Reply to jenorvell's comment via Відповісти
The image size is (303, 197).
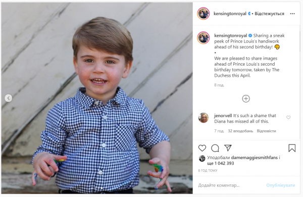coord(266,131)
